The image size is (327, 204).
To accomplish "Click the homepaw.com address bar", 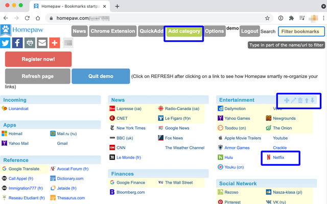I will (x=158, y=18).
